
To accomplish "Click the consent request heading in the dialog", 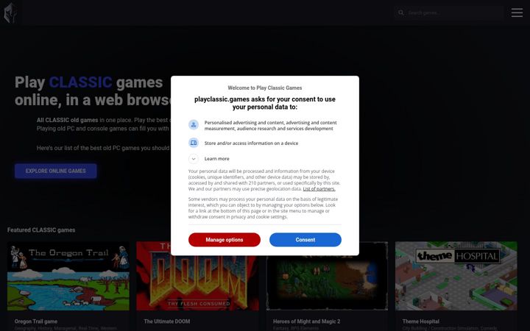I will click(x=265, y=103).
